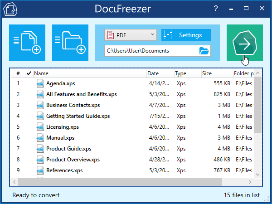Click file icon of Manual.xps

coord(40,138)
